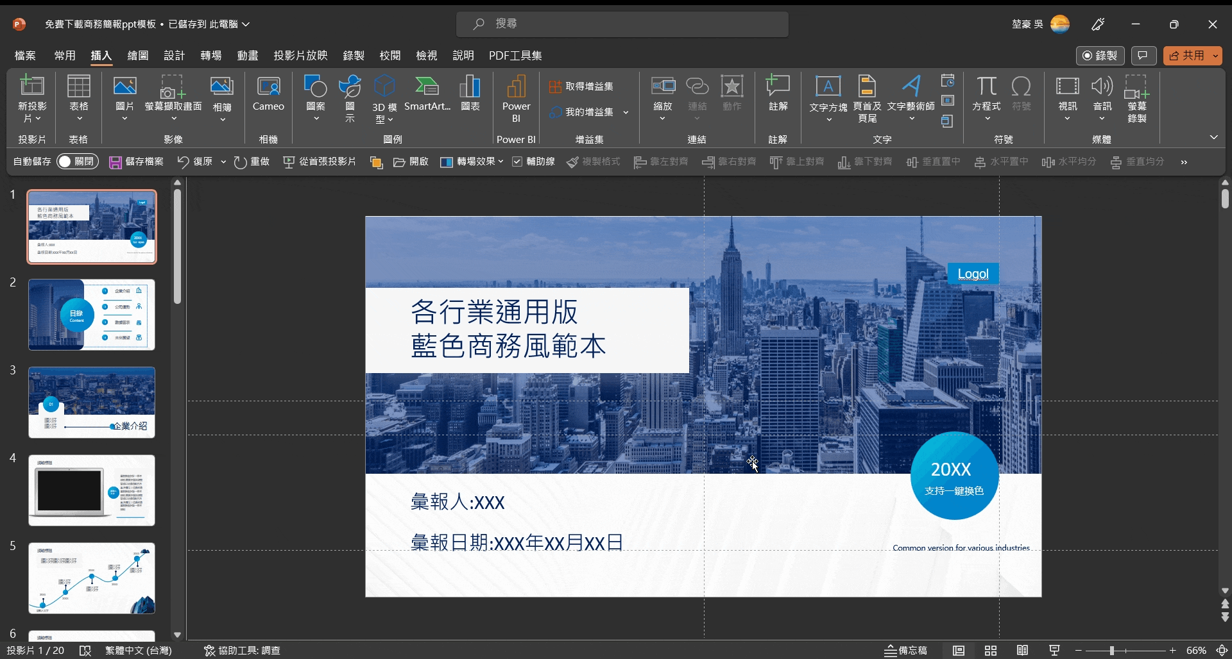Collapse the ribbon with the chevron
Viewport: 1232px width, 659px height.
1213,137
